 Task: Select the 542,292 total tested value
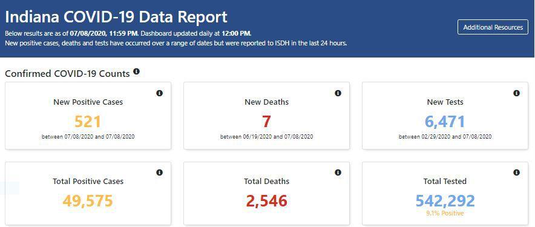coord(445,201)
